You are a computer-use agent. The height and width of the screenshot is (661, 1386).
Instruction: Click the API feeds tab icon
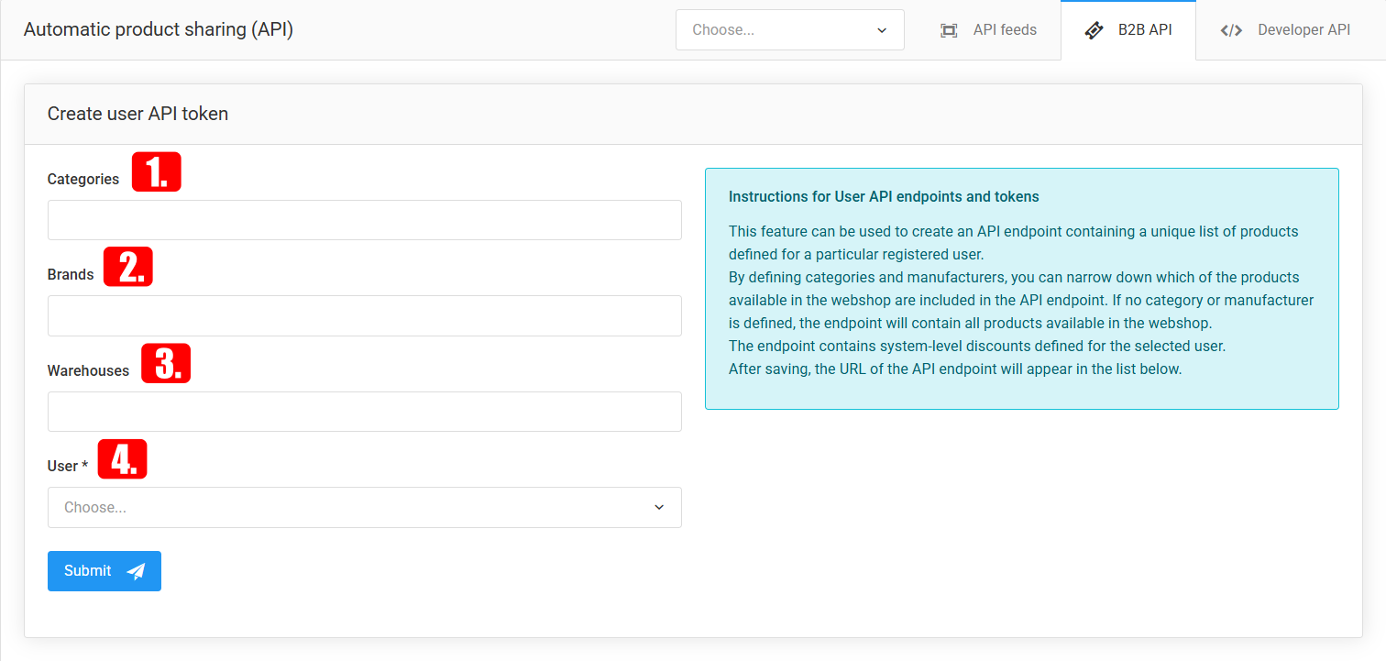coord(949,30)
